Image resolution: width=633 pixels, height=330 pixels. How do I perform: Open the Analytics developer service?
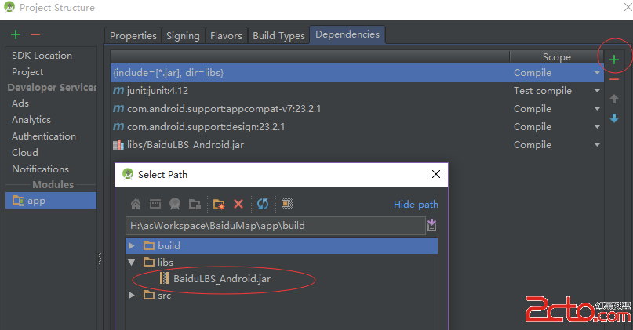31,120
